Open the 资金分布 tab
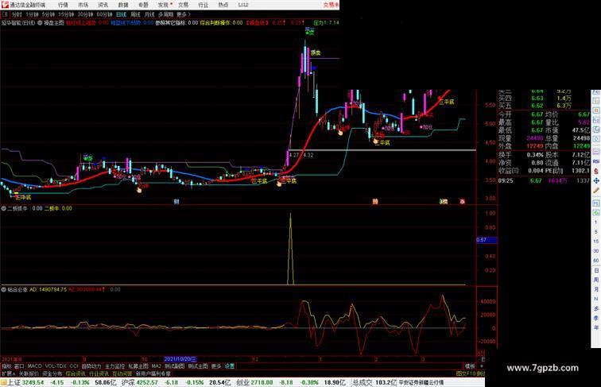The image size is (601, 387). pos(52,373)
